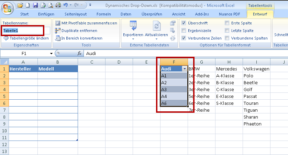Viewport: 288px width, 155px height.
Task: Click the fx insert function button
Action: coord(79,53)
